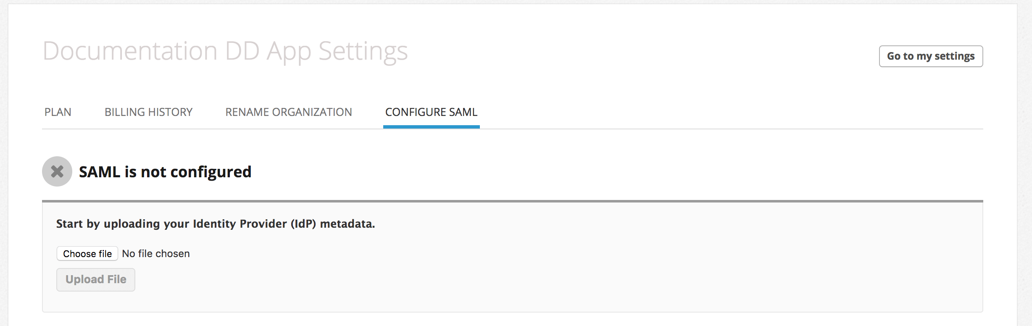Open the Plan tab
This screenshot has height=326, width=1032.
pyautogui.click(x=58, y=112)
